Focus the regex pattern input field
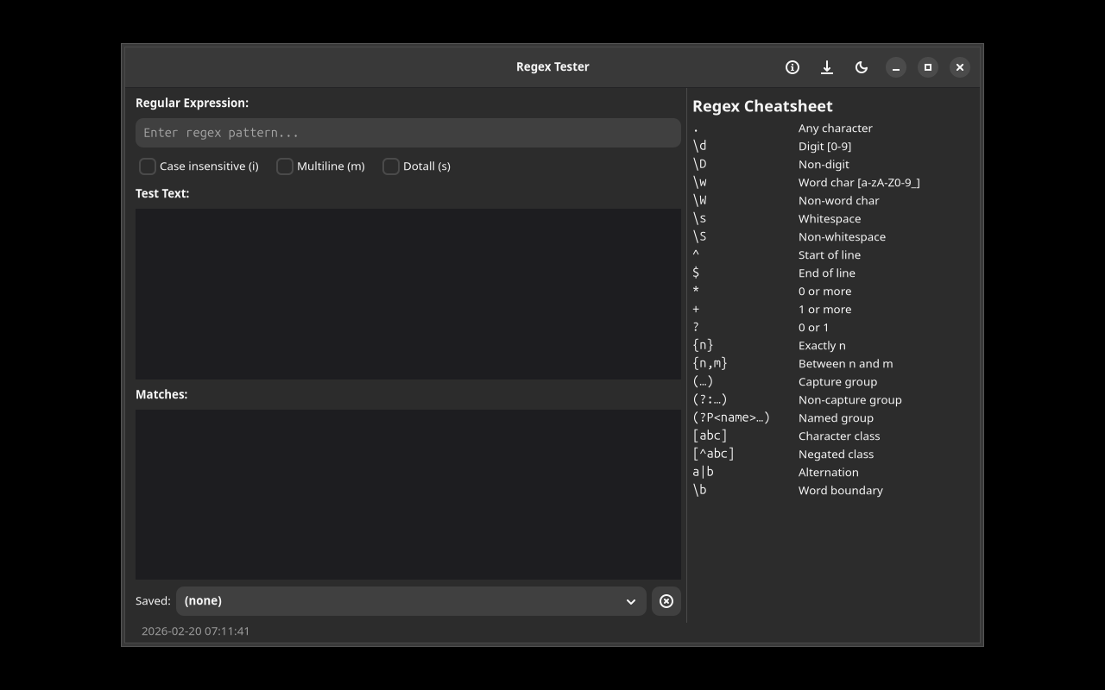Viewport: 1105px width, 690px height. 408,133
